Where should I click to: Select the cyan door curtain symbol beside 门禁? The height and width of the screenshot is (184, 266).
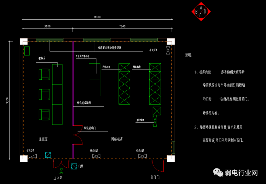click(x=73, y=166)
